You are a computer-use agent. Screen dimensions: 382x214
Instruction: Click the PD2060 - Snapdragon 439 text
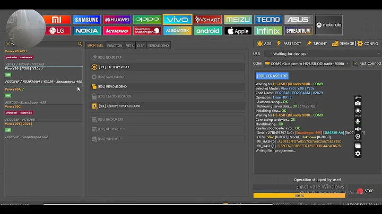pos(26,102)
